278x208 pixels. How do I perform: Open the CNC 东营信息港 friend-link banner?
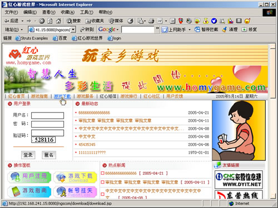[239, 180]
